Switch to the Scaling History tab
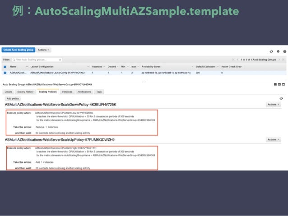 click(x=25, y=92)
